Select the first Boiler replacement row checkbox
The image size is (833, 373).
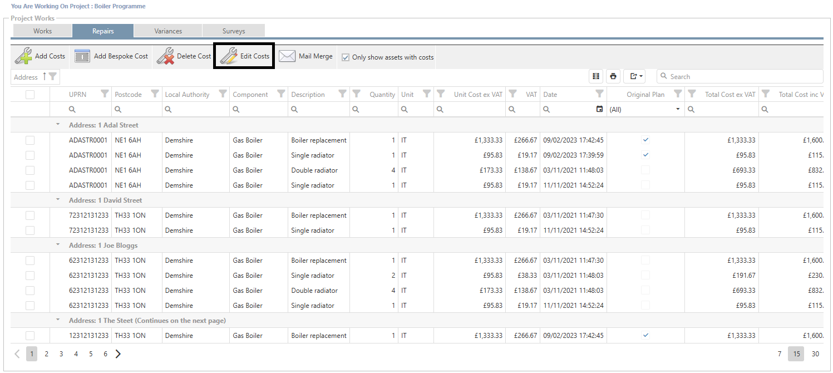(x=30, y=140)
